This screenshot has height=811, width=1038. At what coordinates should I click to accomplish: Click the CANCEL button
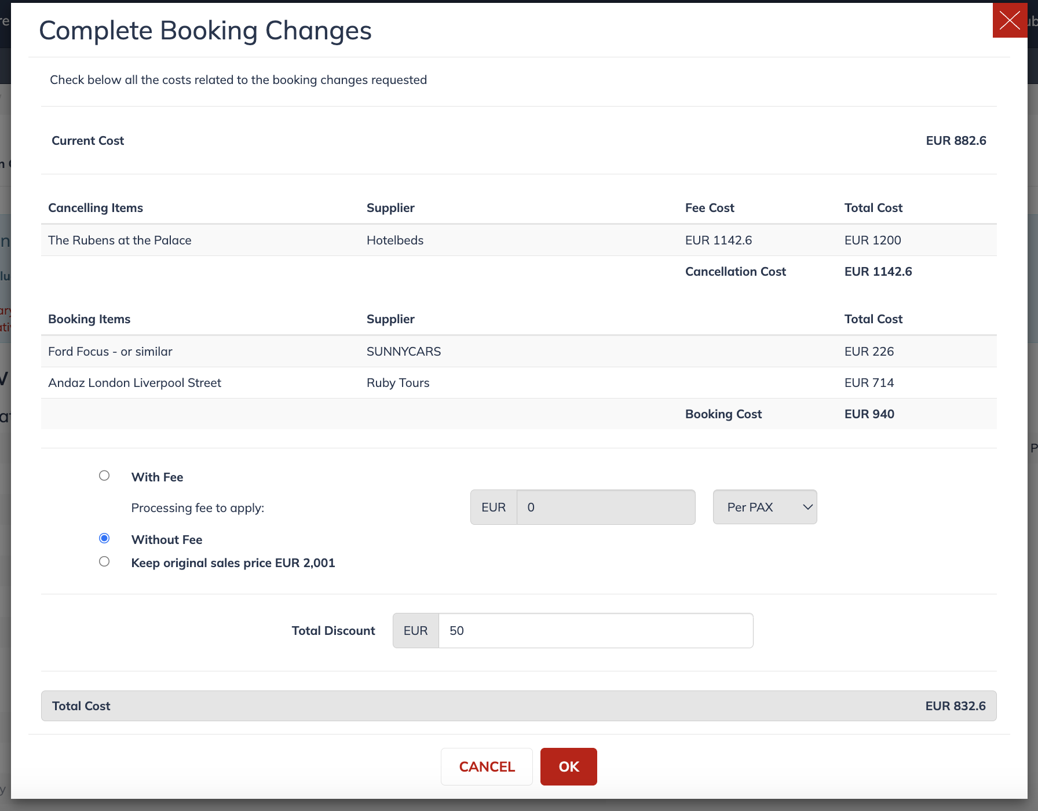pos(487,766)
